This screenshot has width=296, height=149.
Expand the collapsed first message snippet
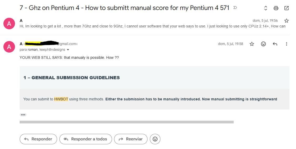152,26
